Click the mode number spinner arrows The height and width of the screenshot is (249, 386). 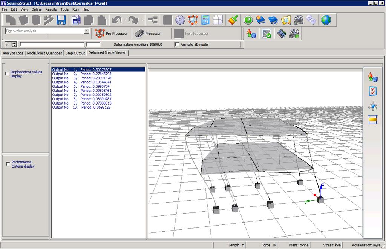[x=14, y=45]
